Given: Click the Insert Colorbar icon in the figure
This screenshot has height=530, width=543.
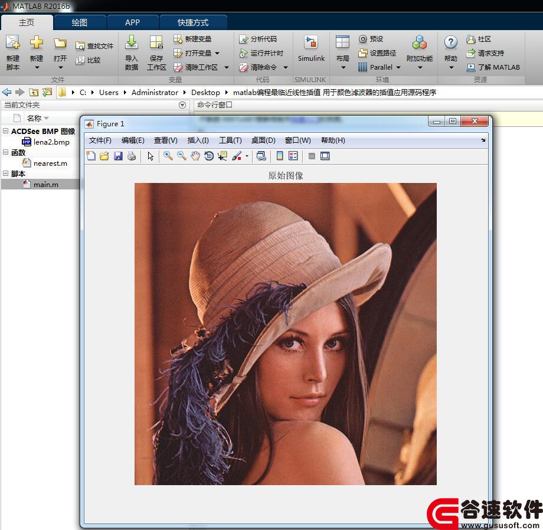Looking at the screenshot, I should (x=280, y=156).
